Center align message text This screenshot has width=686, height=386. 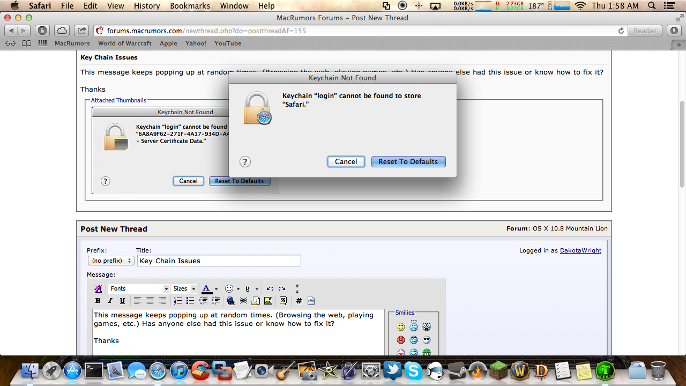(150, 301)
